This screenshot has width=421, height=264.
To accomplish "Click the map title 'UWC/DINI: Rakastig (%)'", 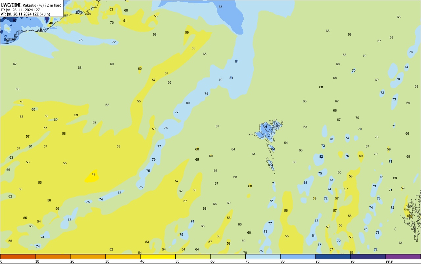I will (22, 5).
